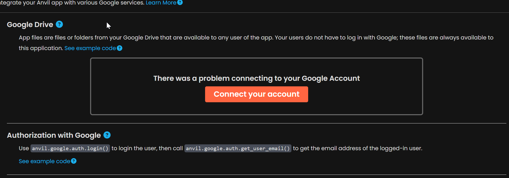Image resolution: width=509 pixels, height=178 pixels.
Task: Click the 'this application.' text before example link
Action: 41,48
